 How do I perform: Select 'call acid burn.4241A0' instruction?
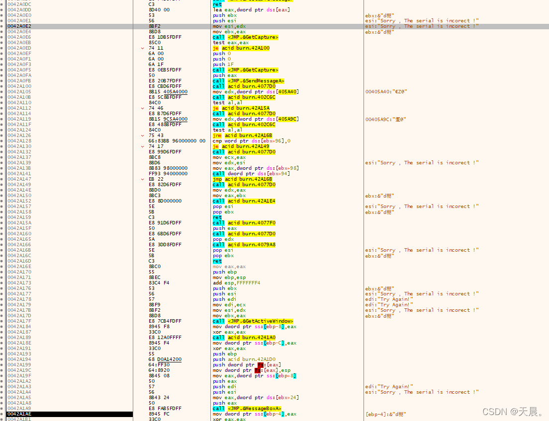click(244, 338)
